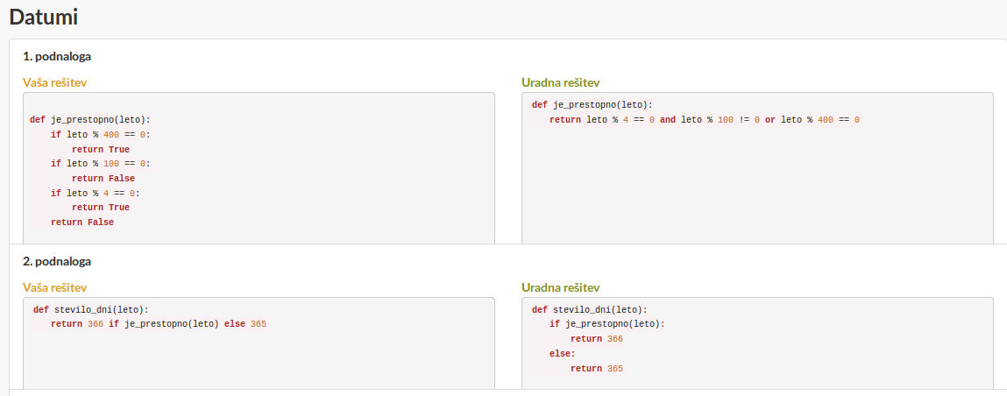Click Vaša rešitev label under 2. podnaloga
Screen dimensions: 1007x396
(54, 287)
